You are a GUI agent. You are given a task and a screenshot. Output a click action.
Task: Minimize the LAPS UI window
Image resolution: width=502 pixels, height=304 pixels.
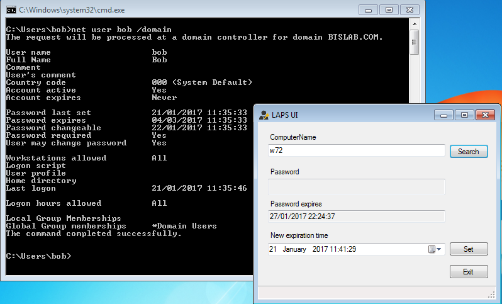443,115
